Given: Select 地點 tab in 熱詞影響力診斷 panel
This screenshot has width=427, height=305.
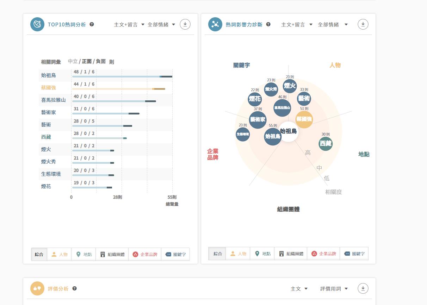Looking at the screenshot, I should pos(262,254).
